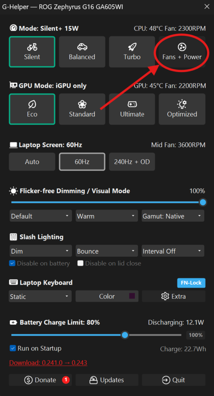Click the CPU temperature and fan readout
The height and width of the screenshot is (396, 214).
[170, 29]
